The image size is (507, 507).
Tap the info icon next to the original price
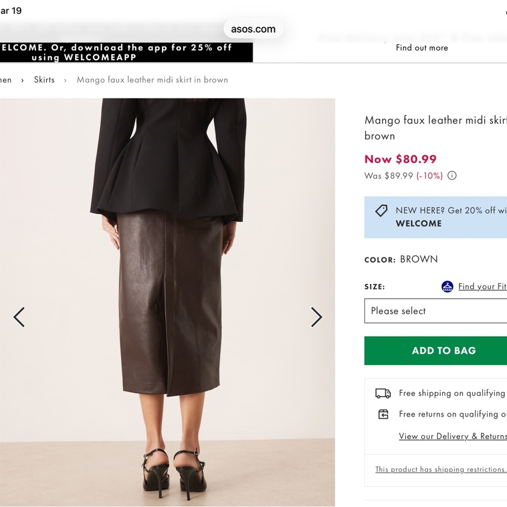(452, 175)
